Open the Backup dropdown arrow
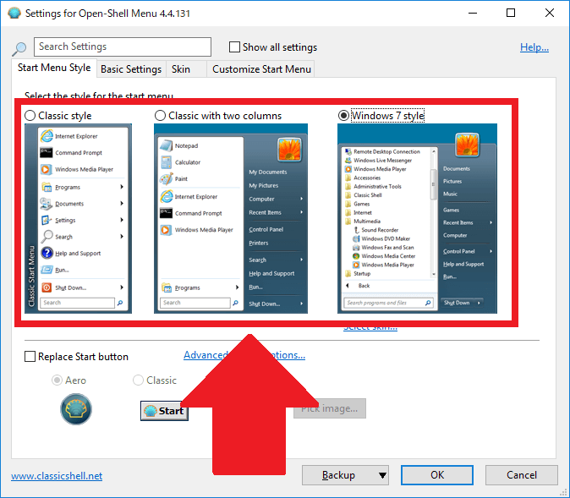This screenshot has width=570, height=498. click(382, 475)
